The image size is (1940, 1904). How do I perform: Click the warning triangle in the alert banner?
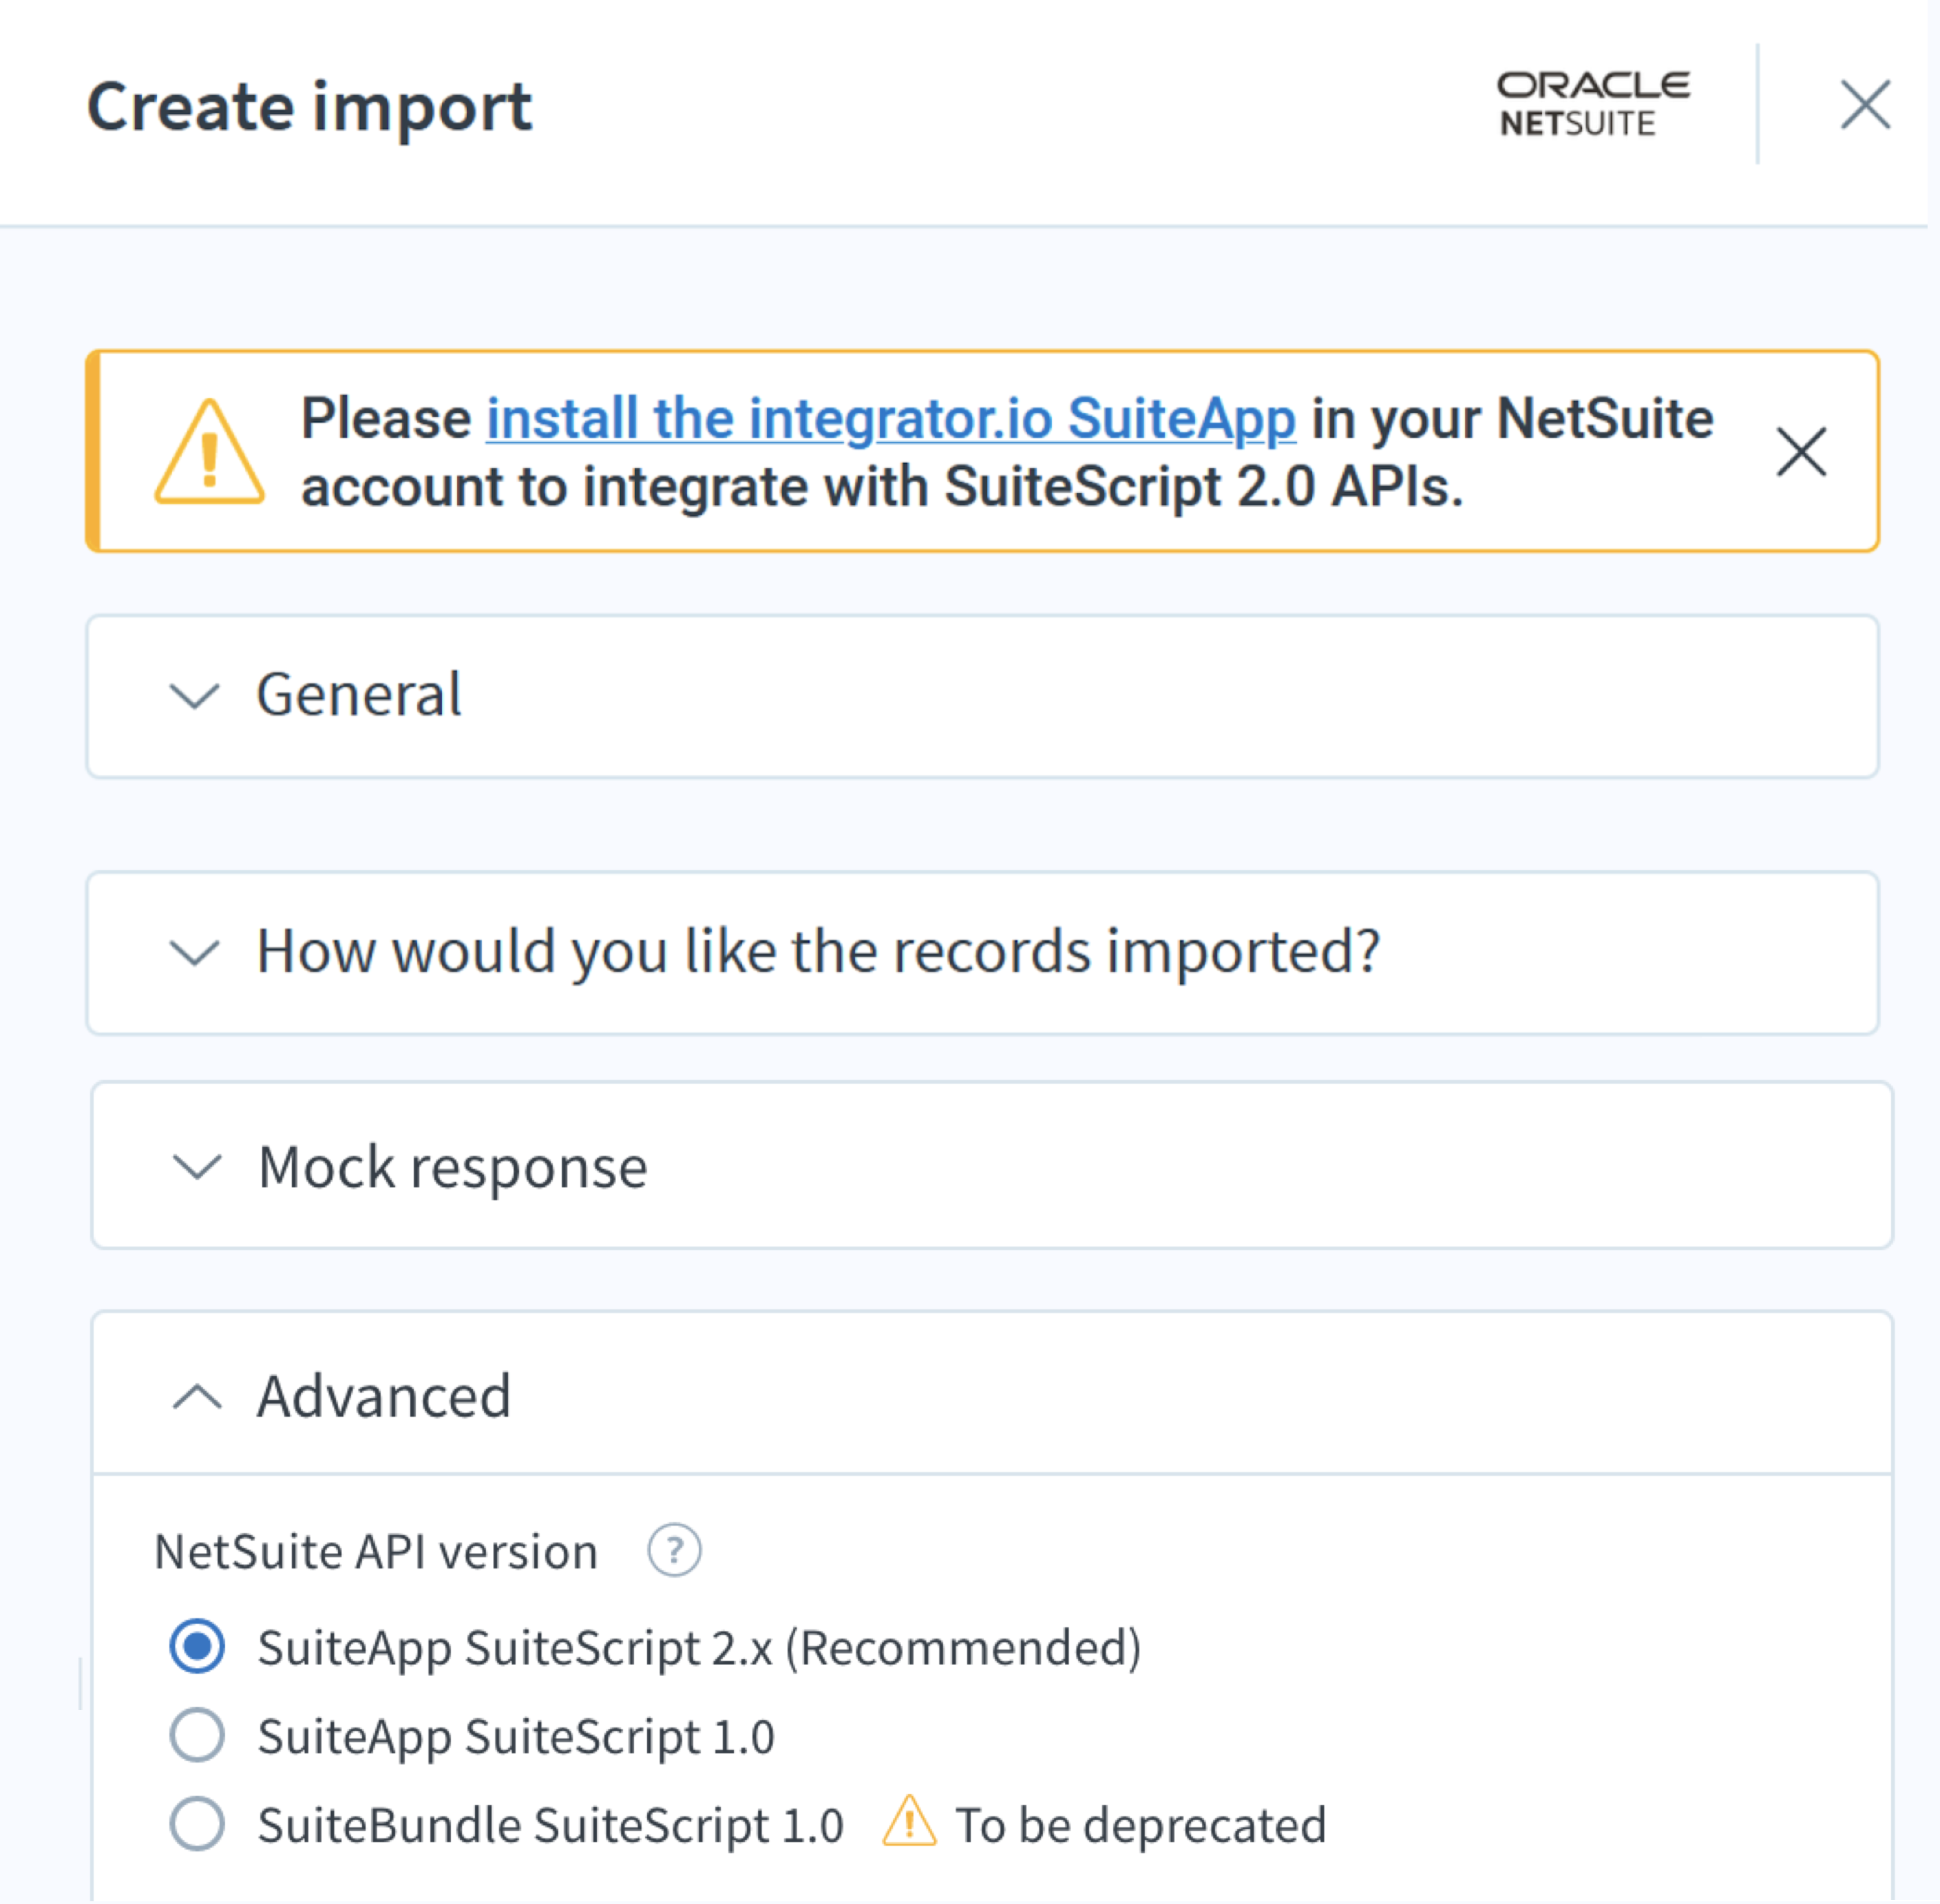(x=209, y=452)
